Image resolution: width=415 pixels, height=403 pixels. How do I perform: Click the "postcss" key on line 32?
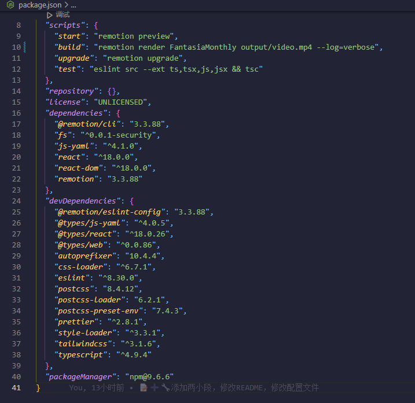(74, 289)
